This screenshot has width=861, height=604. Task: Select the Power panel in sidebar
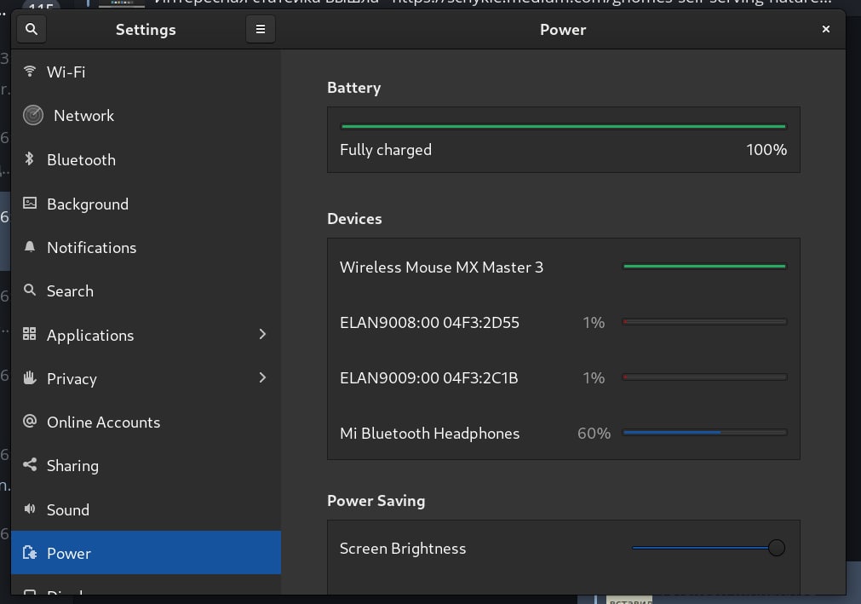pos(146,553)
